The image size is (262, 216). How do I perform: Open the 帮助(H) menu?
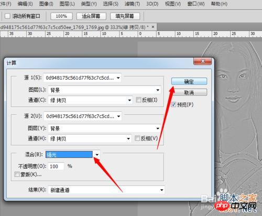point(219,4)
